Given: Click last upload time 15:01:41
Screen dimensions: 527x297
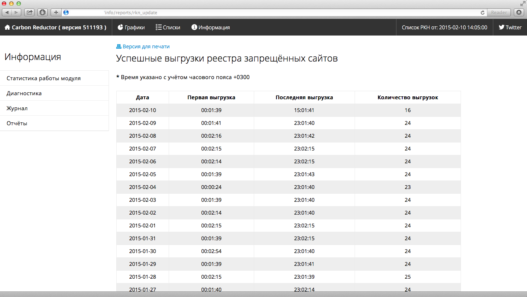Looking at the screenshot, I should coord(304,110).
